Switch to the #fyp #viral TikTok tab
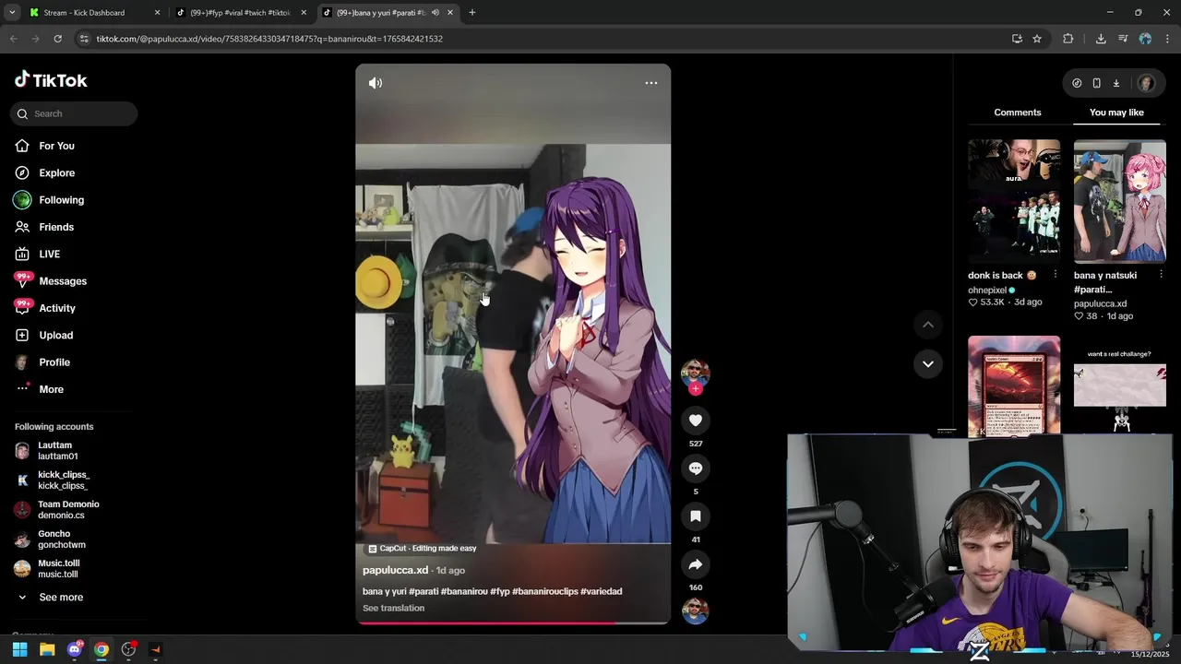 pos(240,13)
